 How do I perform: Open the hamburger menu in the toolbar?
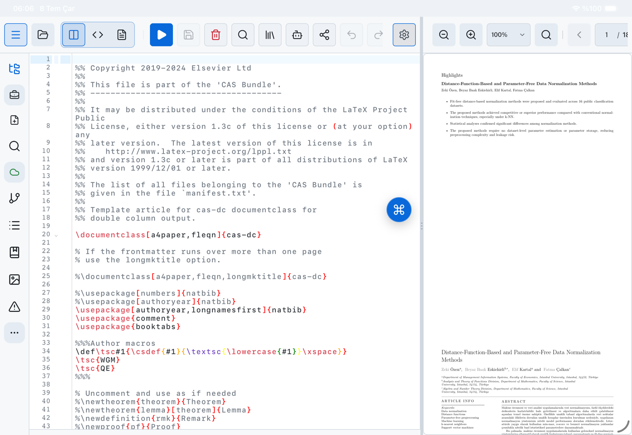click(16, 35)
